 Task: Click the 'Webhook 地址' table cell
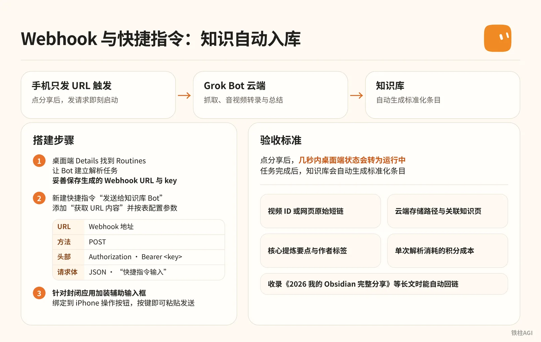pos(154,227)
